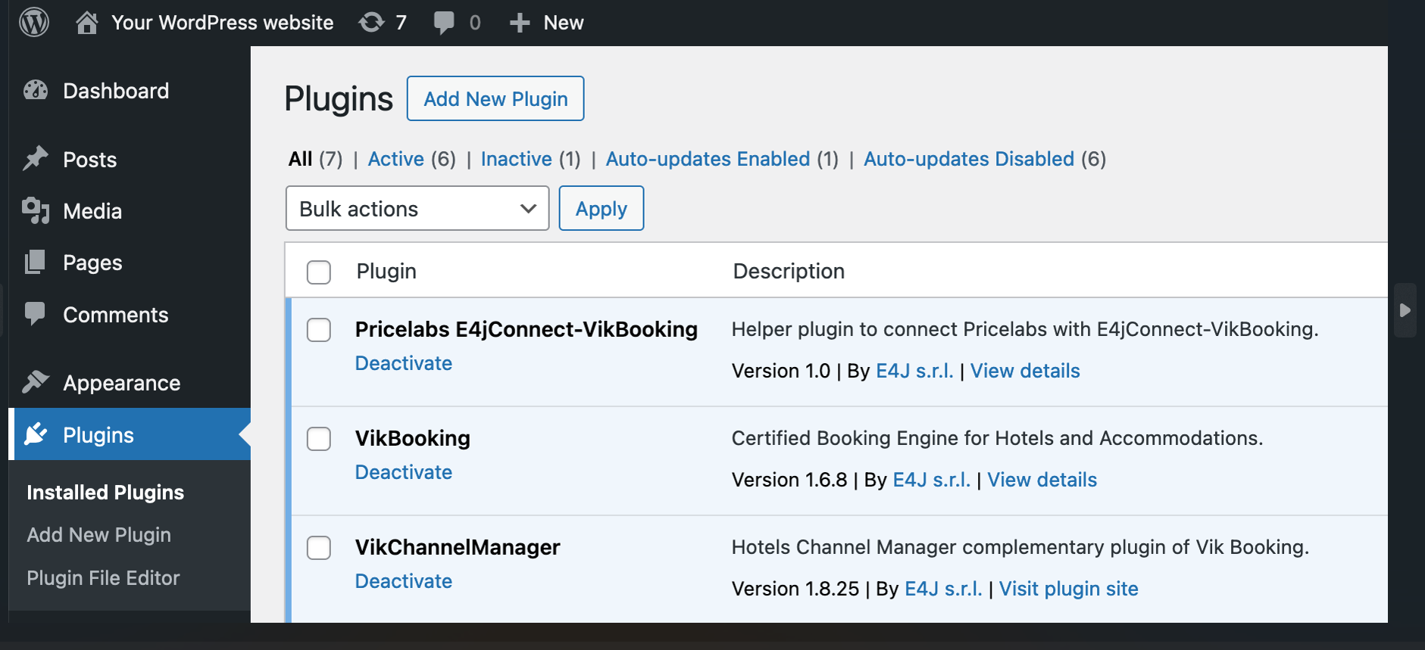The width and height of the screenshot is (1425, 650).
Task: Visit plugin site for VikChannelManager
Action: pos(1069,589)
